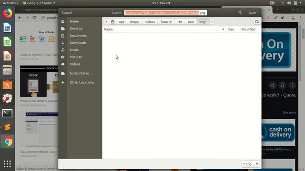
Task: Click the Music note sidebar icon
Action: 62,50
